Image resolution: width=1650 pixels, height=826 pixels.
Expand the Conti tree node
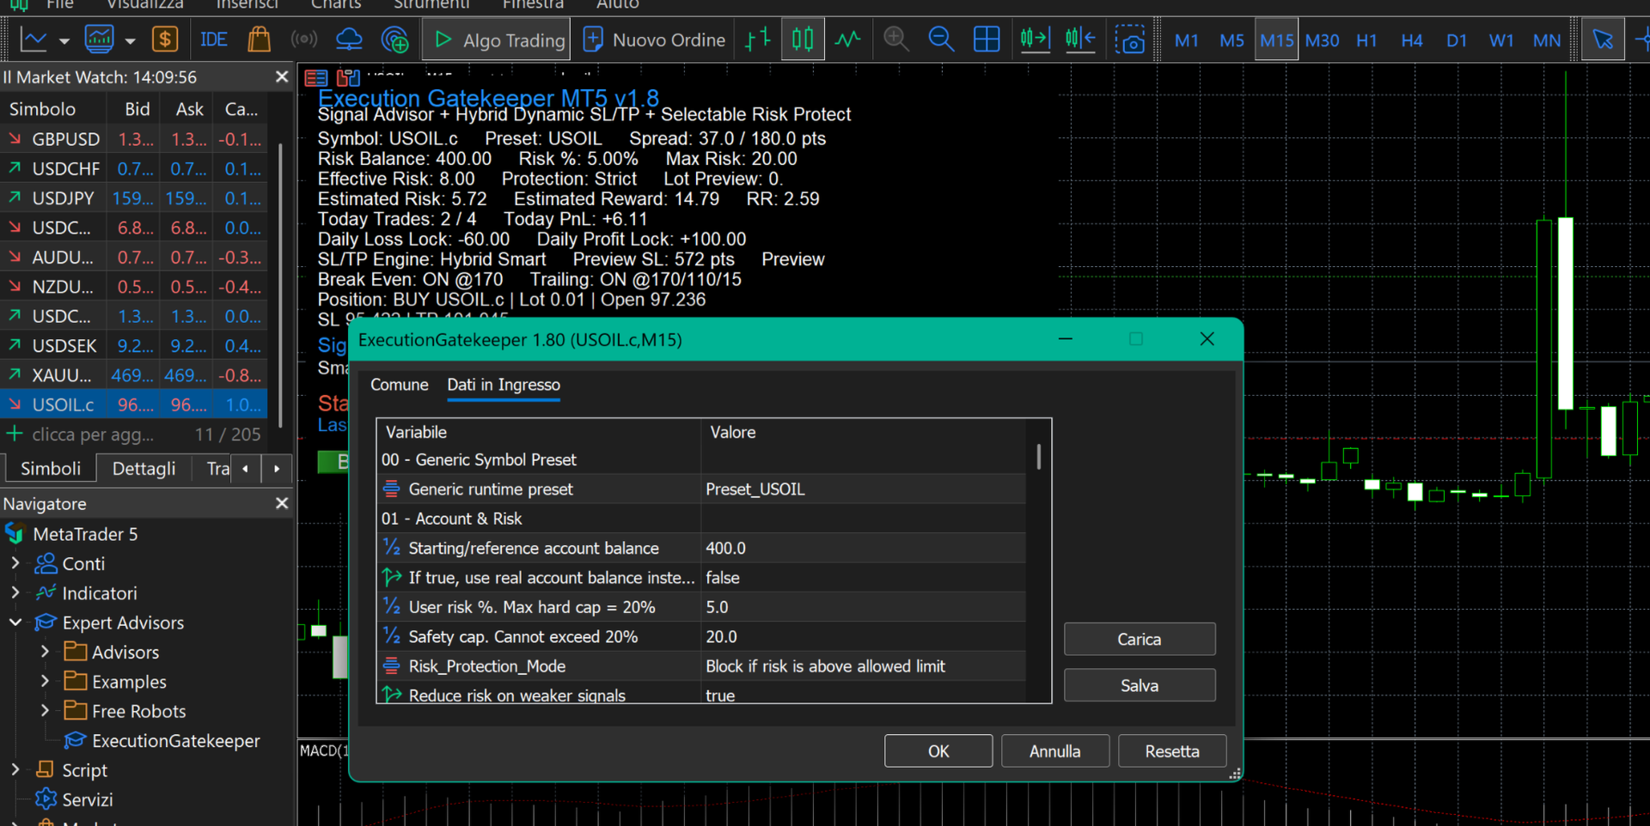click(15, 564)
